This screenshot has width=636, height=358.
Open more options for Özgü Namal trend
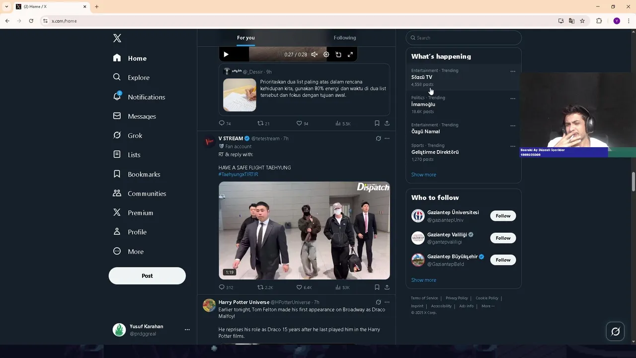tap(513, 126)
